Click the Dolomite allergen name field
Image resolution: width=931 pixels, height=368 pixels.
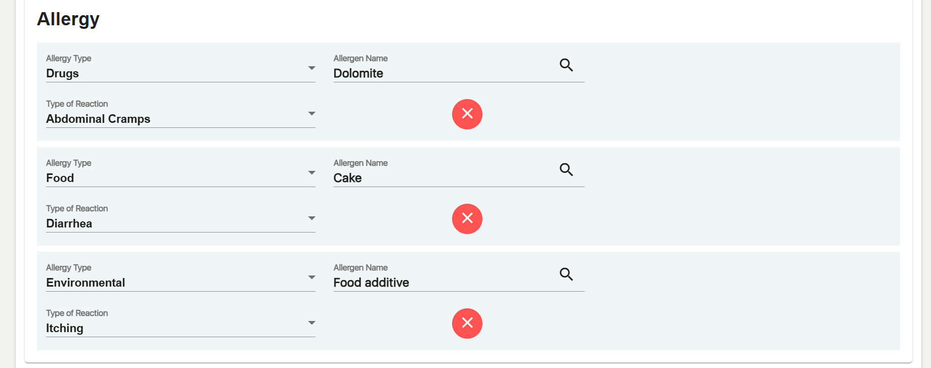(440, 73)
